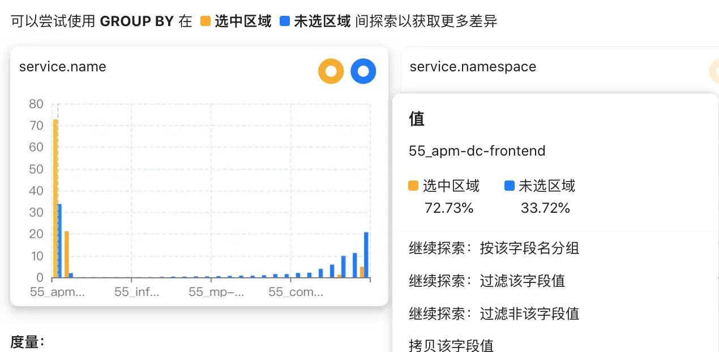The image size is (719, 352).
Task: Choose 继续探索：按该字段名分组
Action: pos(494,248)
